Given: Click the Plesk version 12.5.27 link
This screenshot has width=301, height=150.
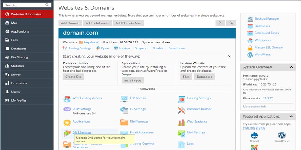Looking at the screenshot, I should (x=268, y=98).
